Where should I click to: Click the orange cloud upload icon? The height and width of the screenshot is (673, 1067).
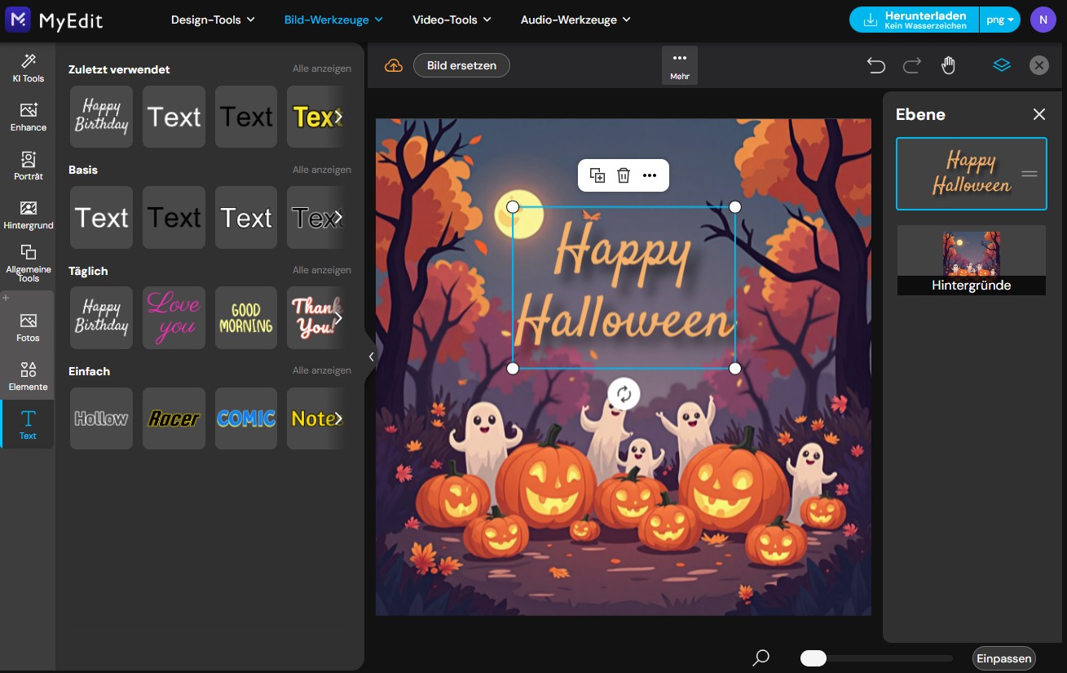point(394,65)
